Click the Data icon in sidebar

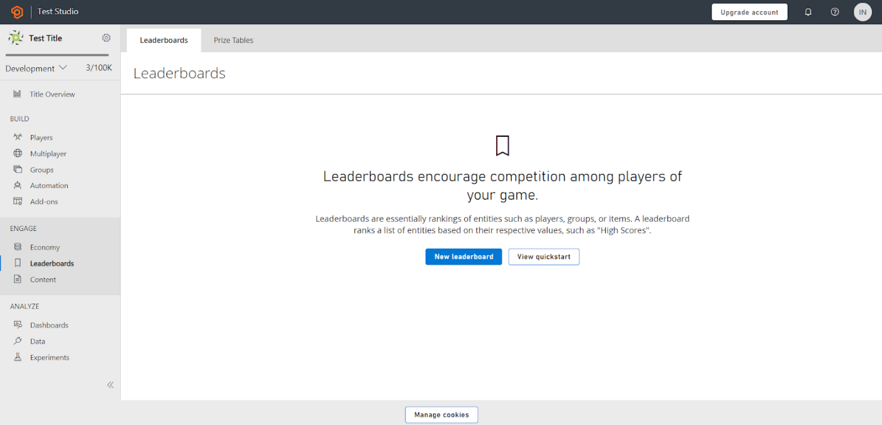17,341
